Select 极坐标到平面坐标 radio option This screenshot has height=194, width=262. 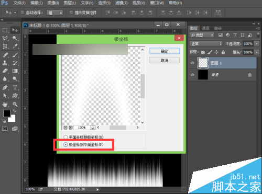click(65, 144)
